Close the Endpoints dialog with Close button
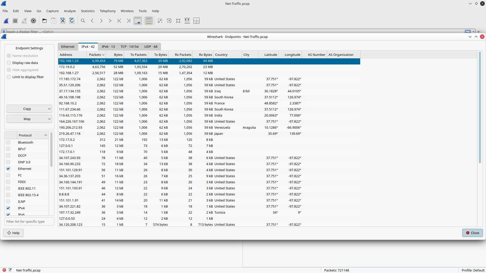Screen dimensions: 486x273 point(473,233)
